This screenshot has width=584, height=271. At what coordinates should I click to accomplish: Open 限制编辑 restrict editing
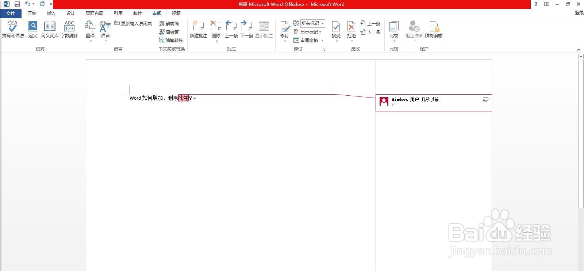point(434,29)
